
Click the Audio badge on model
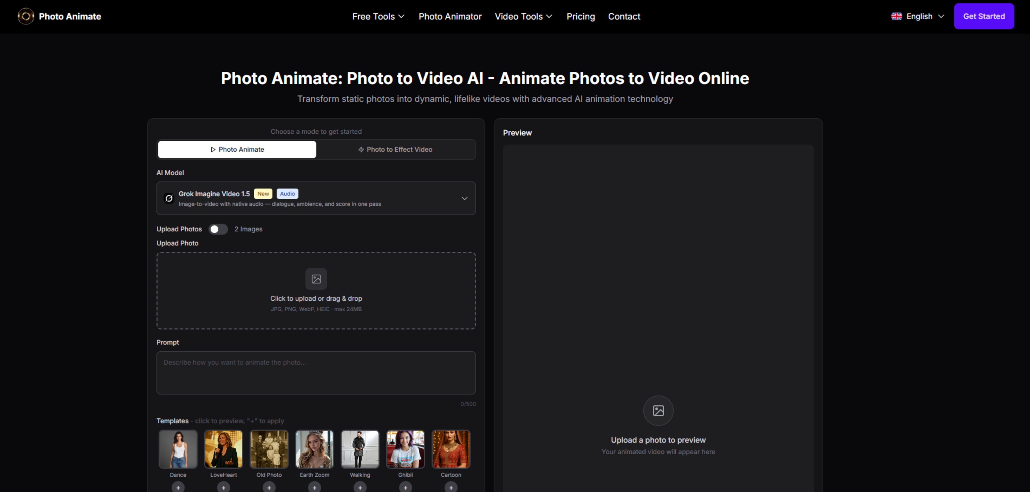pyautogui.click(x=287, y=194)
